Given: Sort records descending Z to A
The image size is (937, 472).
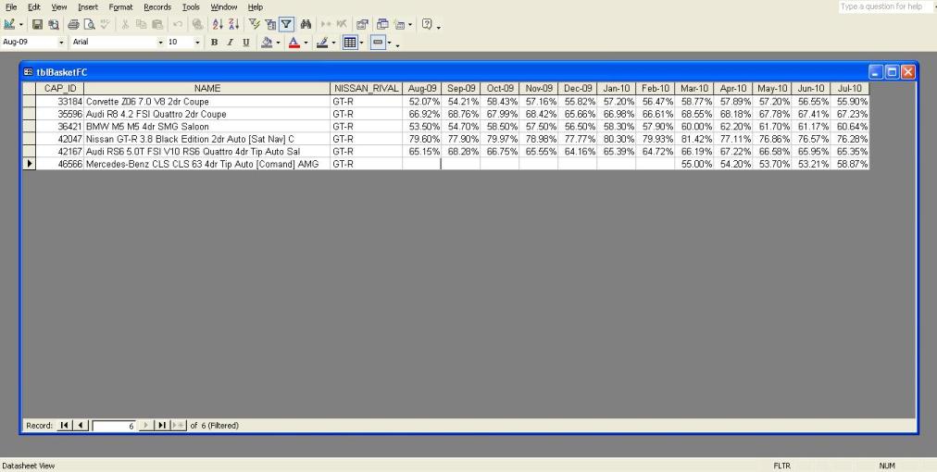Looking at the screenshot, I should point(233,24).
